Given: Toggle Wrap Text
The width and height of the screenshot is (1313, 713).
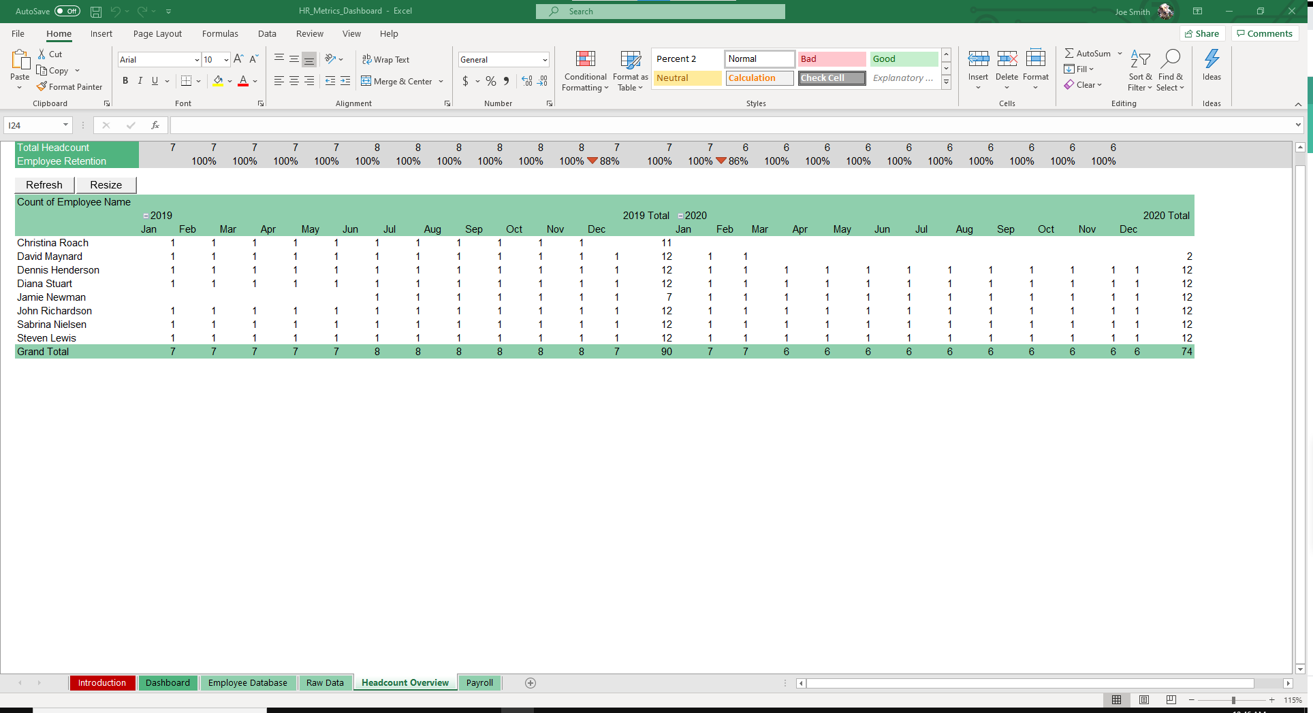Looking at the screenshot, I should pos(386,60).
